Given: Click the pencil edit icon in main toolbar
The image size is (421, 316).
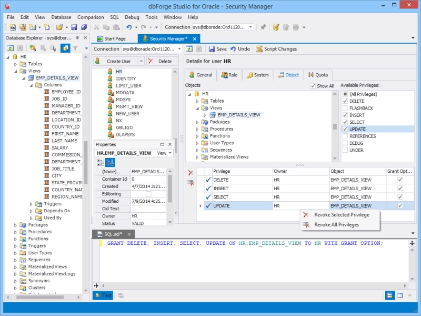Looking at the screenshot, I should tap(276, 27).
